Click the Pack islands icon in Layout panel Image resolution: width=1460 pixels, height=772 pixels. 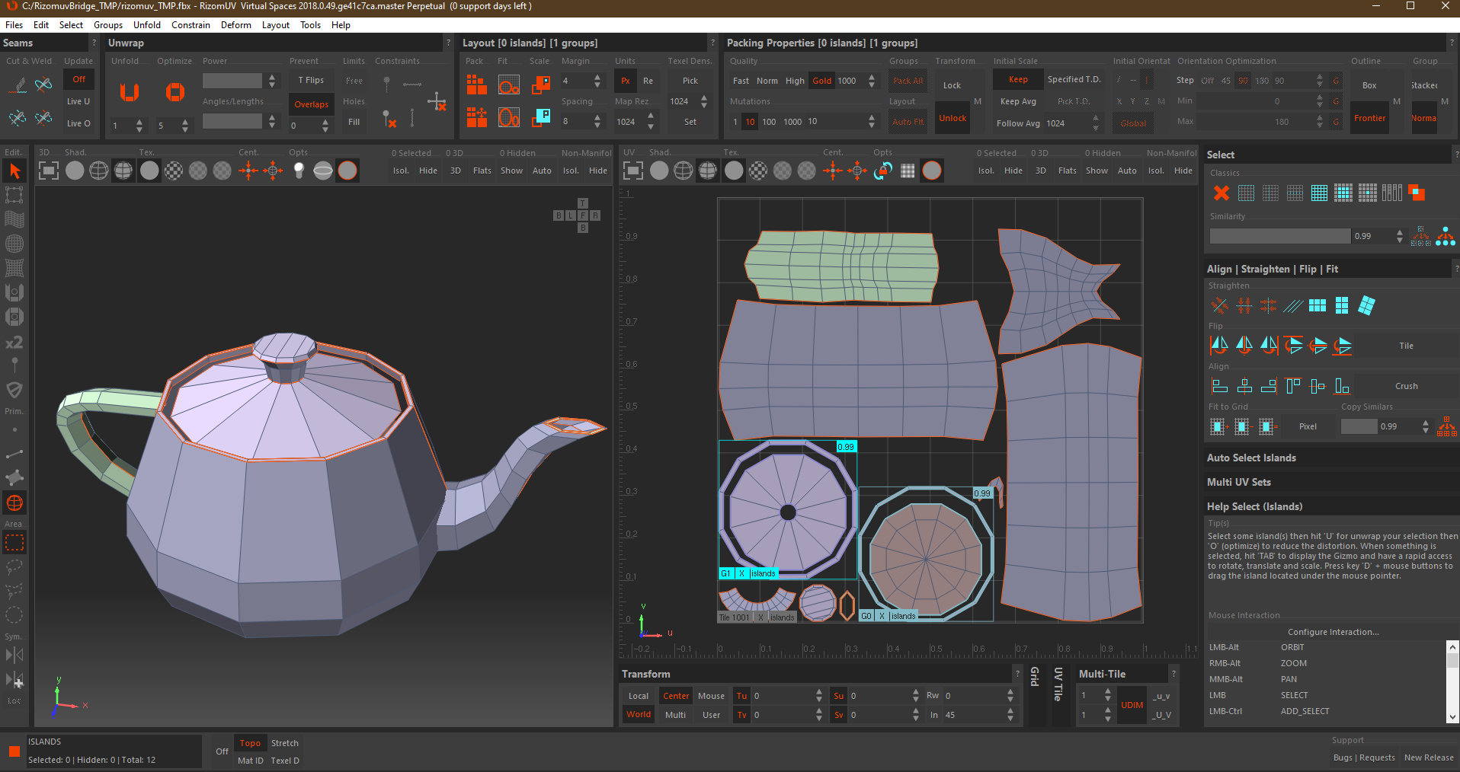477,84
